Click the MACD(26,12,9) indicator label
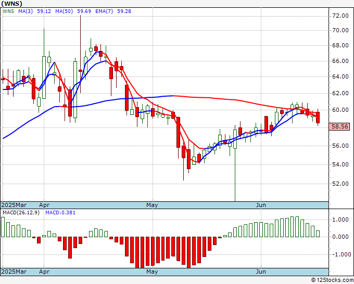Viewport: 354px width, 284px height. pyautogui.click(x=21, y=213)
